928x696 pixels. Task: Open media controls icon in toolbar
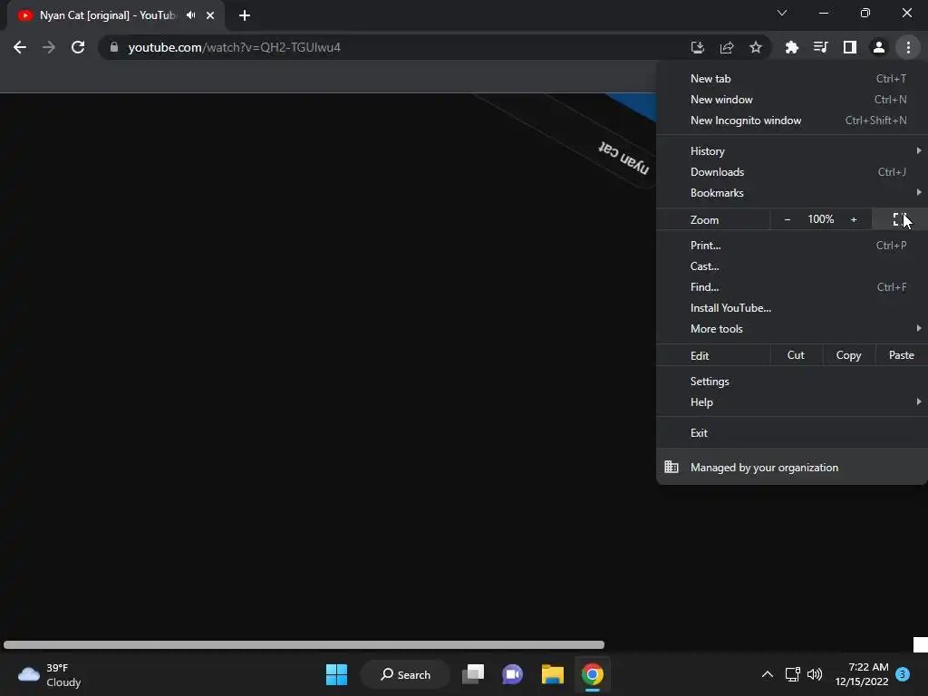point(820,47)
